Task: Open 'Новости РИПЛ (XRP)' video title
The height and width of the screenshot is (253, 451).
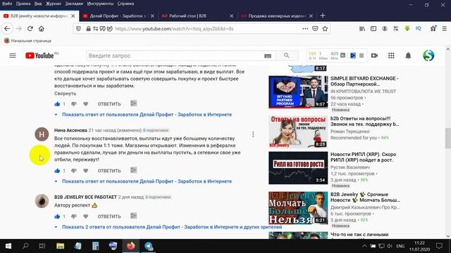Action: (364, 157)
